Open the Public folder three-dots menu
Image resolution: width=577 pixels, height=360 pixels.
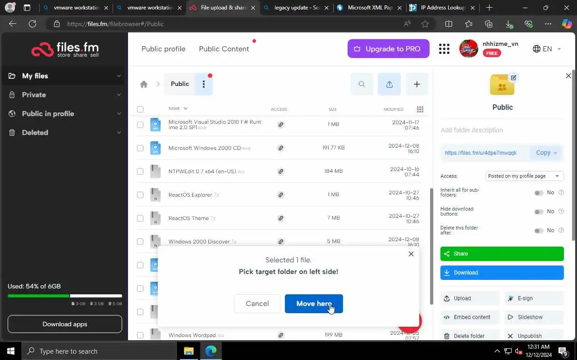[x=204, y=84]
